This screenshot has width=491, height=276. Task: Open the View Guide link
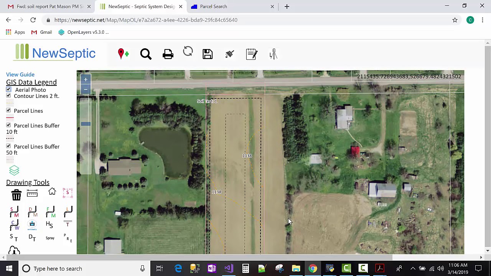point(20,74)
